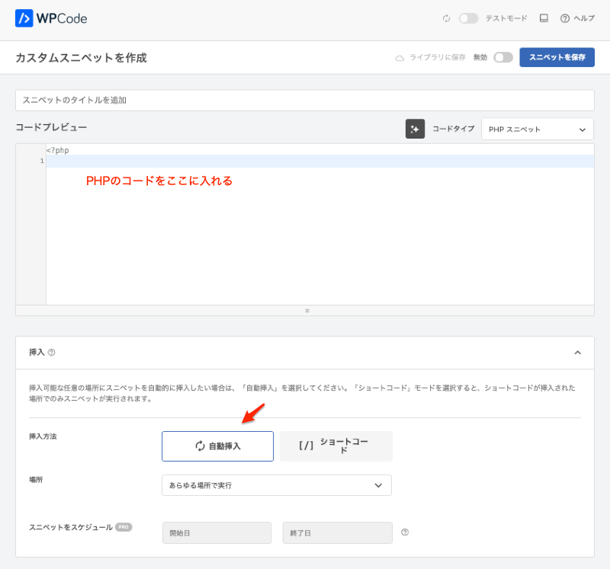
Task: Click the カスタムスニペットを作成 title
Action: pos(82,58)
